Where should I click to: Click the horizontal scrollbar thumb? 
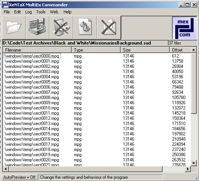coord(85,169)
